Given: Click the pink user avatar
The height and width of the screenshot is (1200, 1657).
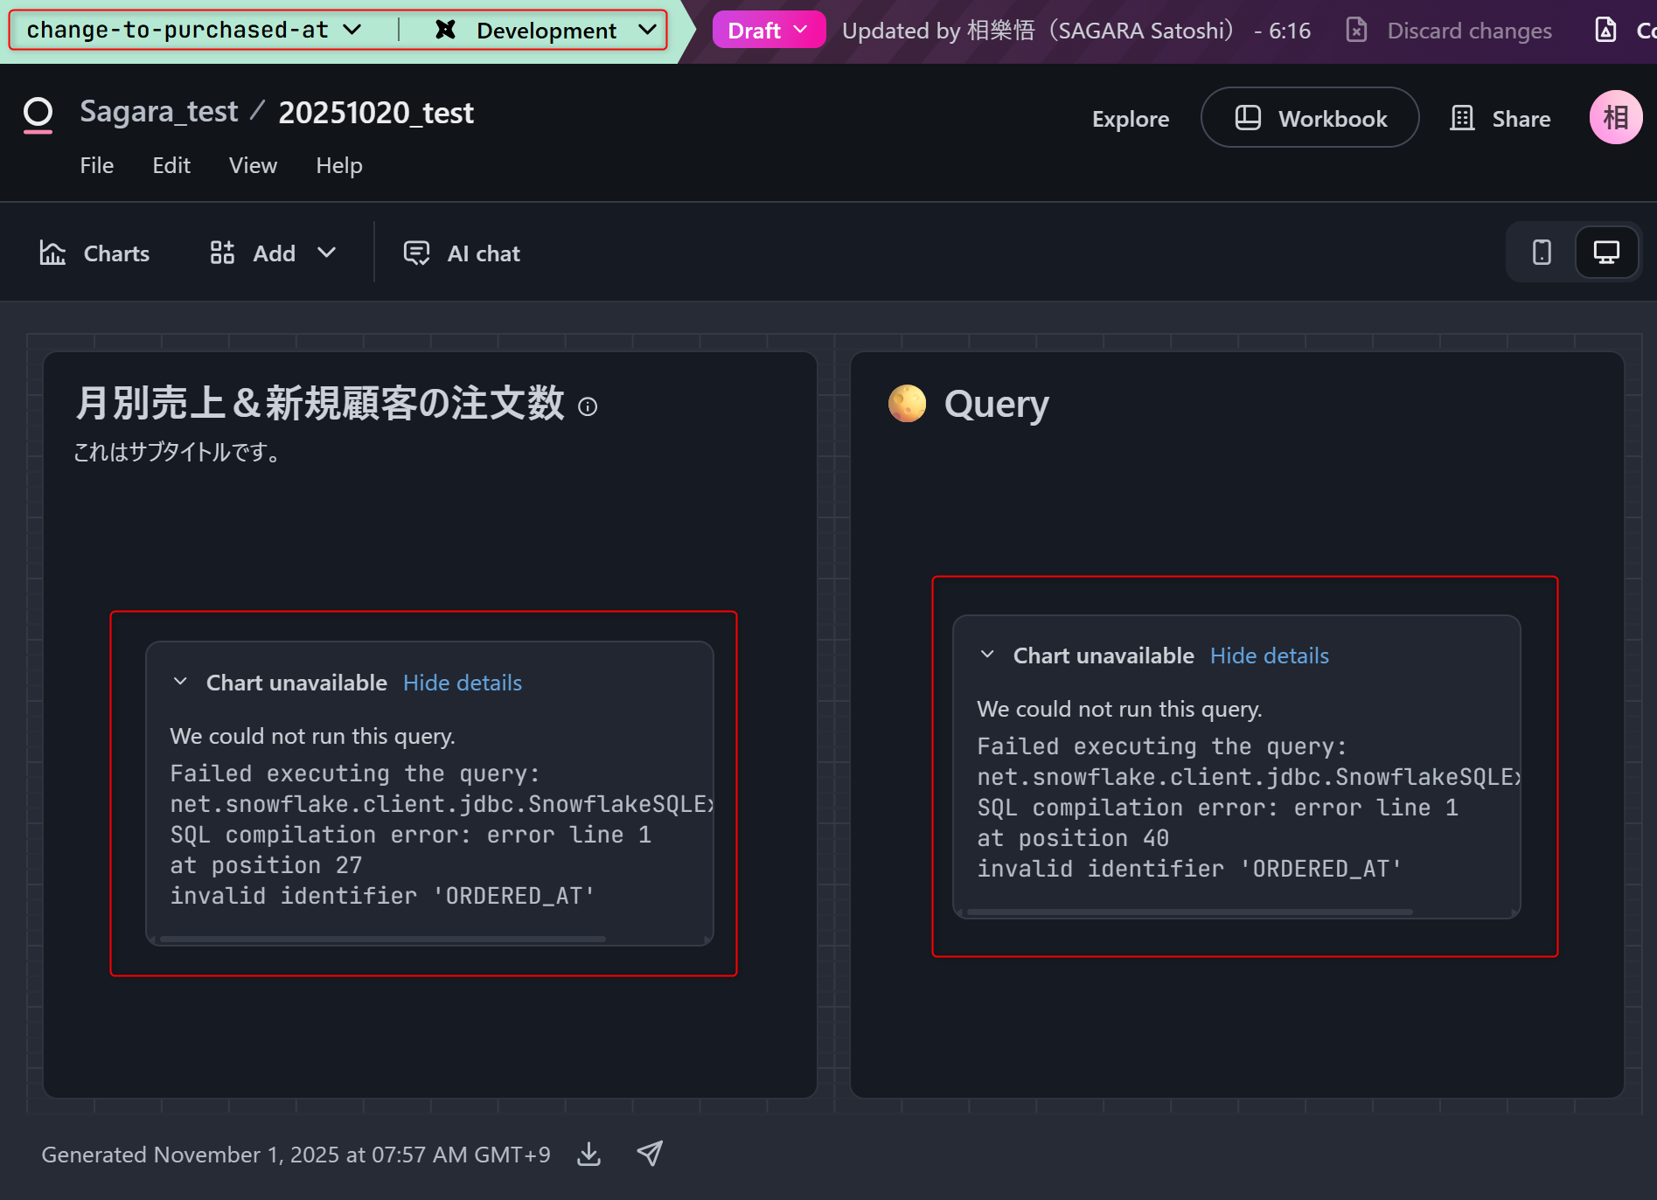Looking at the screenshot, I should [1614, 118].
